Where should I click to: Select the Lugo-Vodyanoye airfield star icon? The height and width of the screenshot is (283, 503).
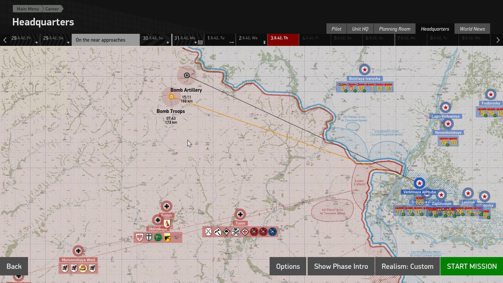[x=446, y=107]
